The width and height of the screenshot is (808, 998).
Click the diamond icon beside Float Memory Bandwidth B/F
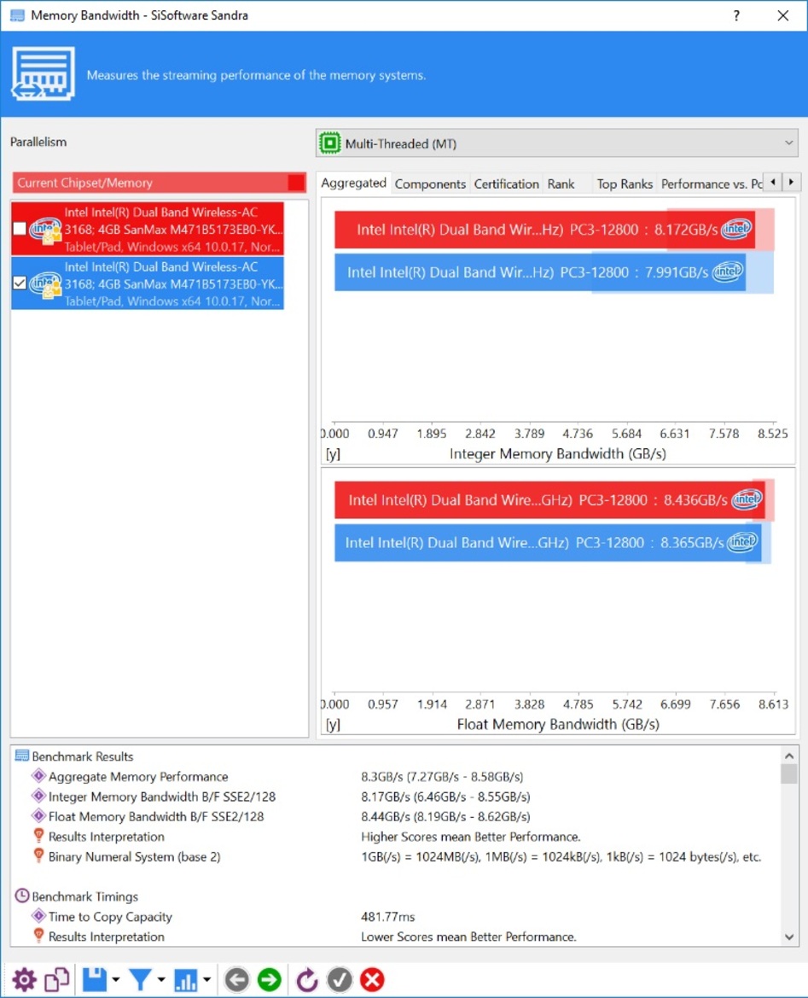point(38,816)
